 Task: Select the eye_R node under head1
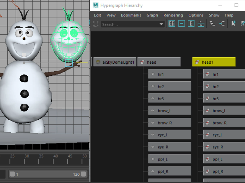tap(224, 147)
